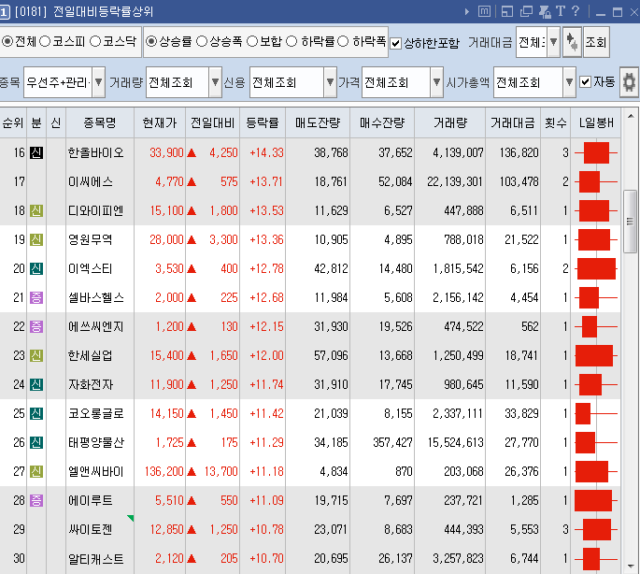The height and width of the screenshot is (574, 640).
Task: Sort by the 종목명 column header
Action: [100, 122]
